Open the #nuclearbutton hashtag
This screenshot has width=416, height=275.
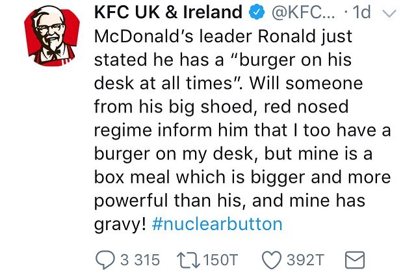pos(217,224)
